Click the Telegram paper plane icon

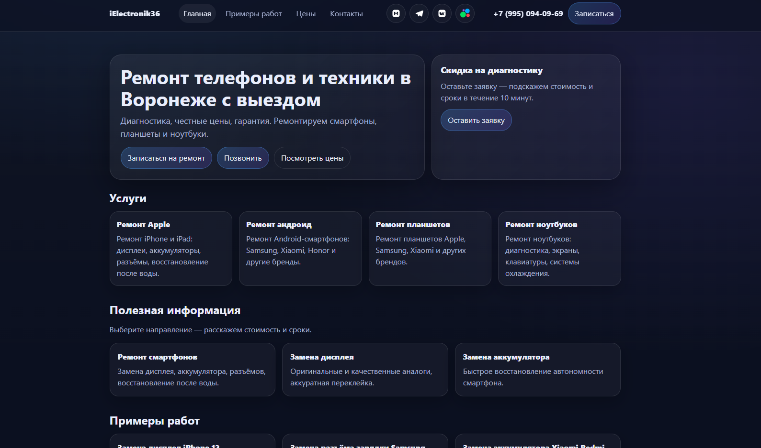(419, 13)
